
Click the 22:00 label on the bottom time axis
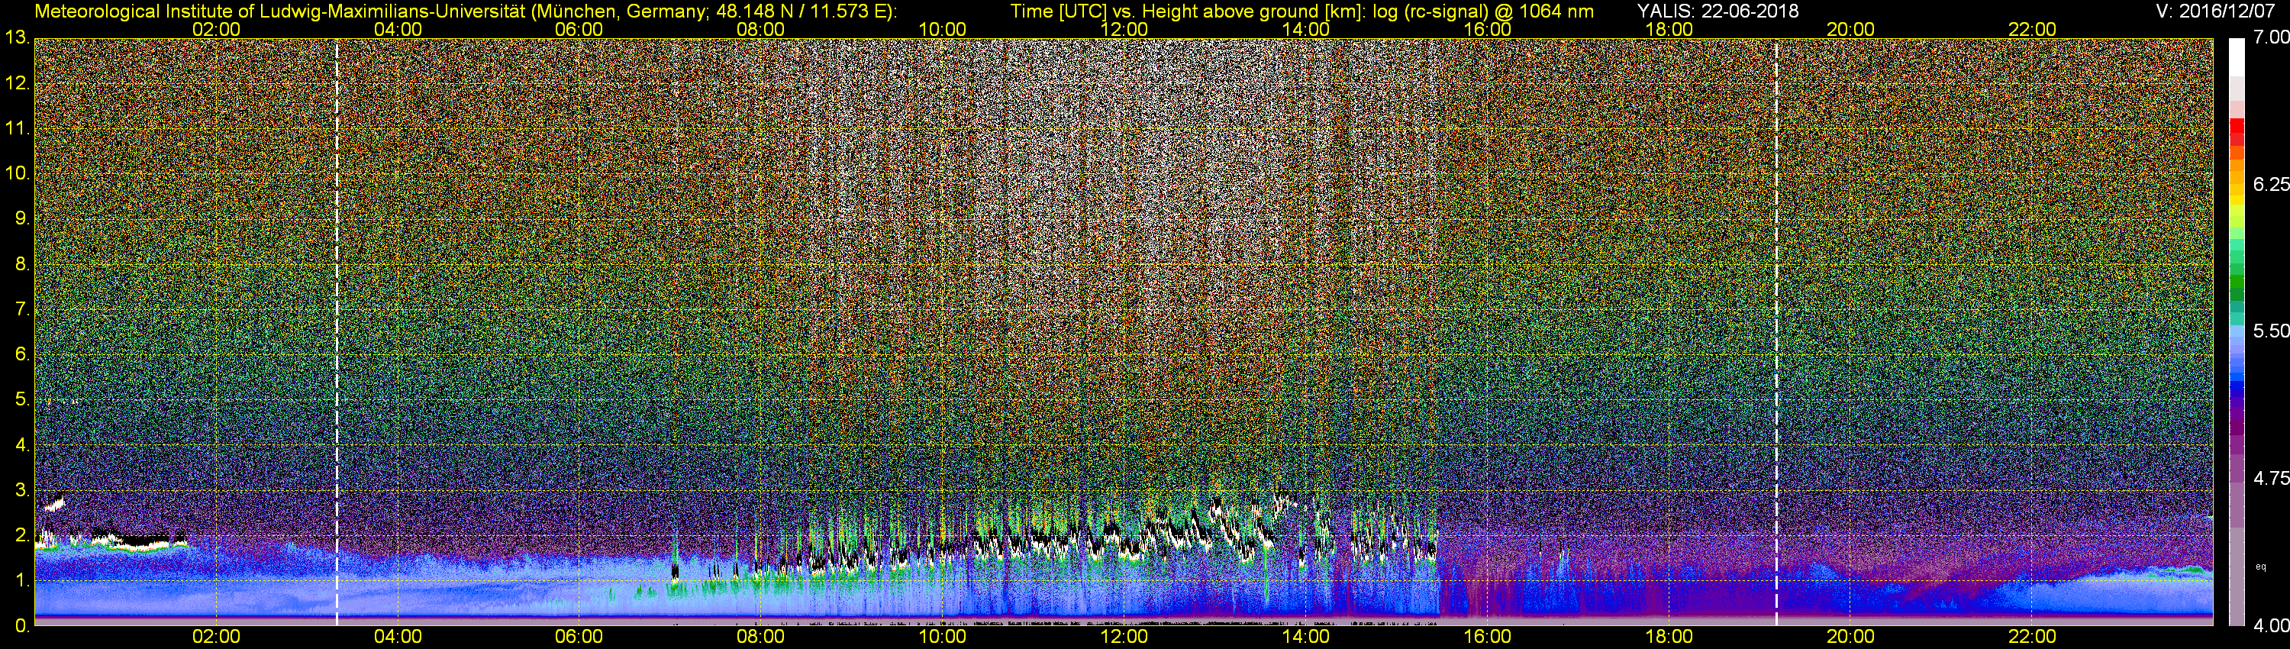pos(2032,637)
